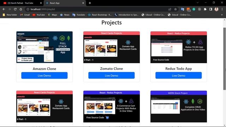Open the Extensions puzzle piece menu

coord(205,9)
